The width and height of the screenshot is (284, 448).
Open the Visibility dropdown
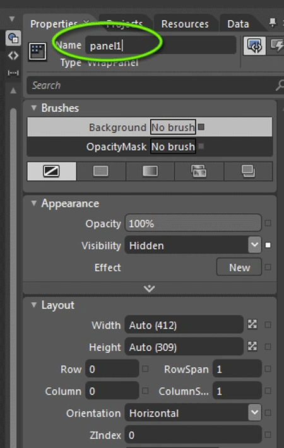click(254, 245)
